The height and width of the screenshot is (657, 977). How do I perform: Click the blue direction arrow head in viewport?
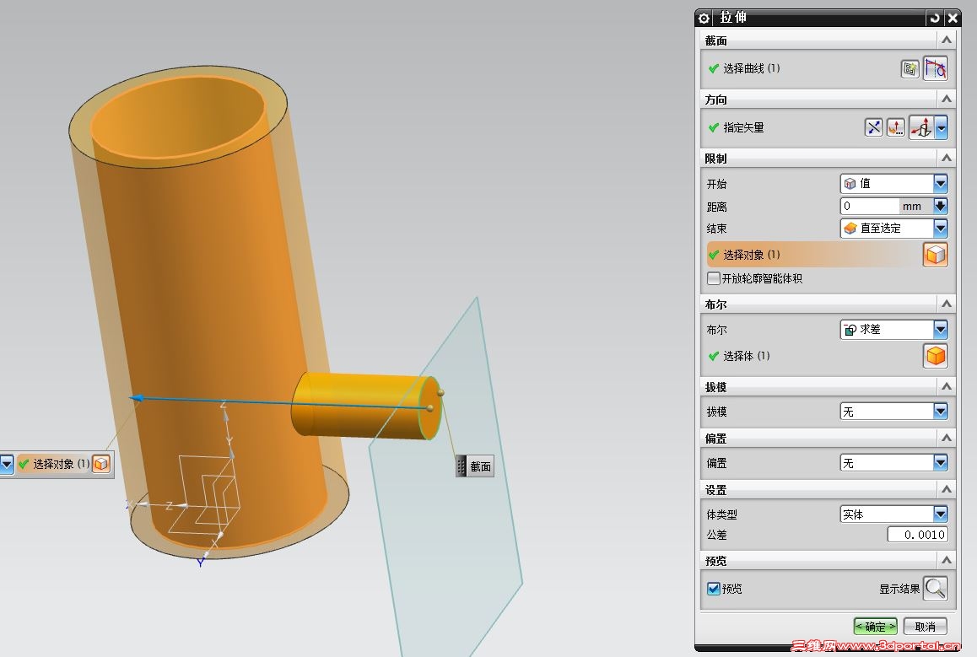[x=138, y=398]
